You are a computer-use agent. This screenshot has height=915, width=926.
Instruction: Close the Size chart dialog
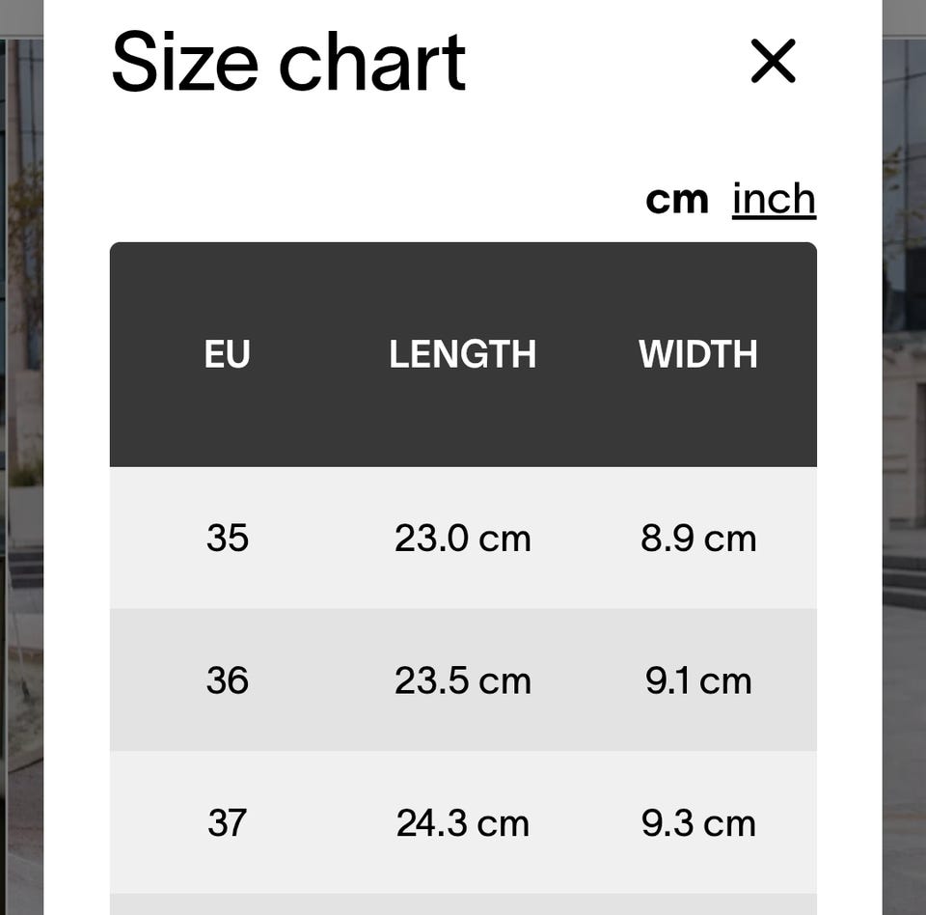[x=773, y=62]
